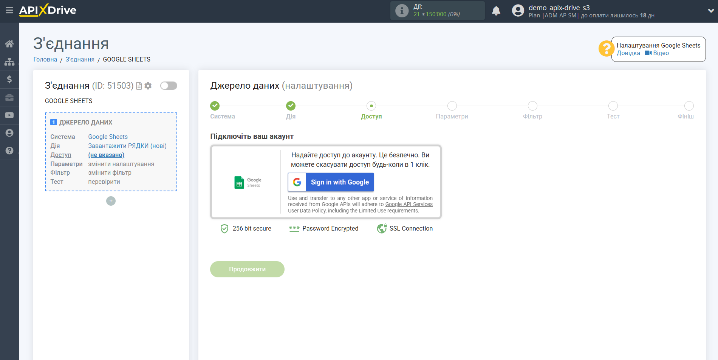Open the YouTube video sidebar icon

pyautogui.click(x=9, y=115)
